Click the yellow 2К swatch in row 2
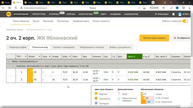This screenshot has width=193, height=108. pos(30,79)
